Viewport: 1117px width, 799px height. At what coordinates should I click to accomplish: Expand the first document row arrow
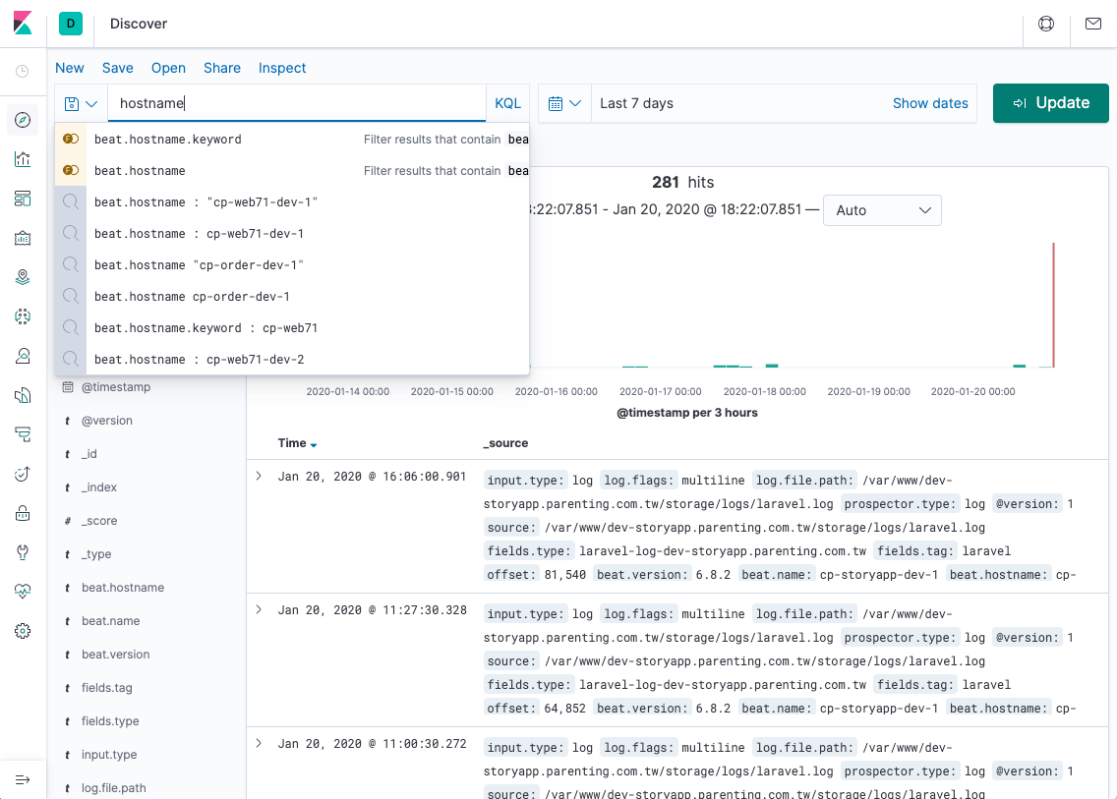pyautogui.click(x=259, y=474)
